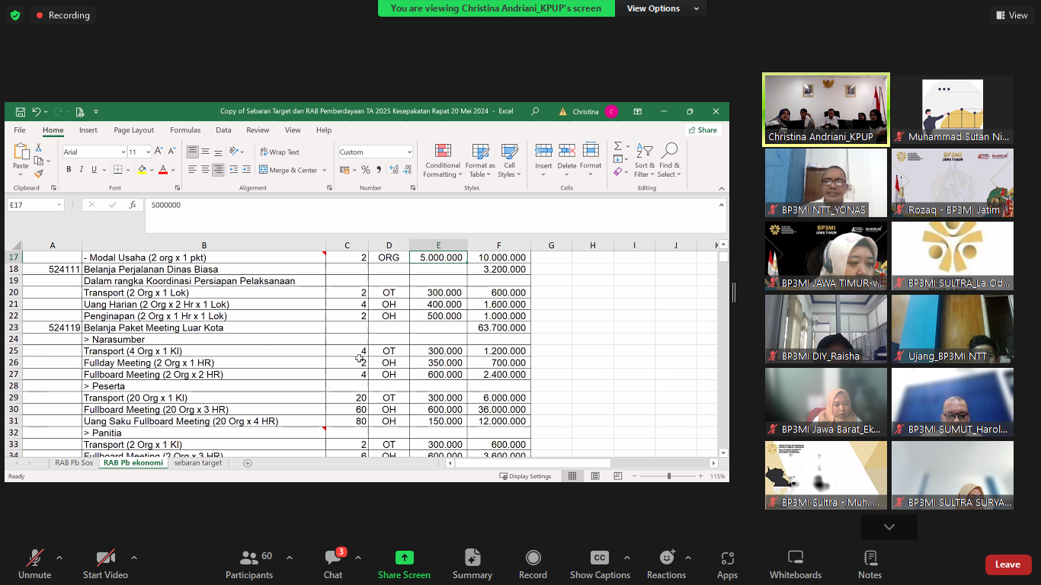Select Christina Andriani_KPUP video thumbnail

[826, 110]
